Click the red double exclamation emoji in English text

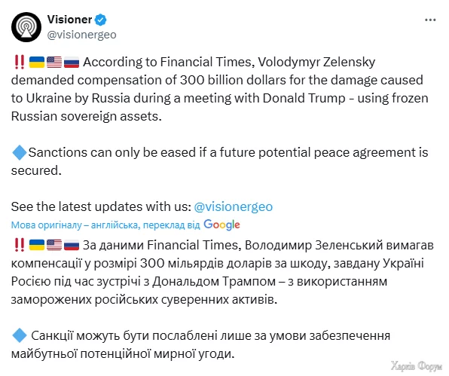tap(20, 62)
